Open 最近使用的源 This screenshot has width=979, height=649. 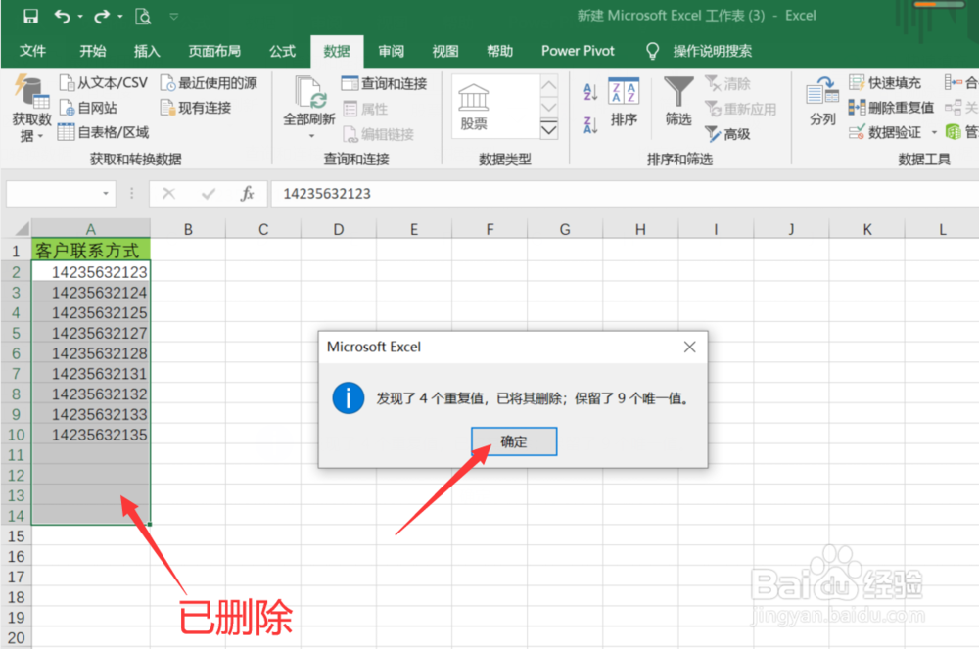(209, 83)
